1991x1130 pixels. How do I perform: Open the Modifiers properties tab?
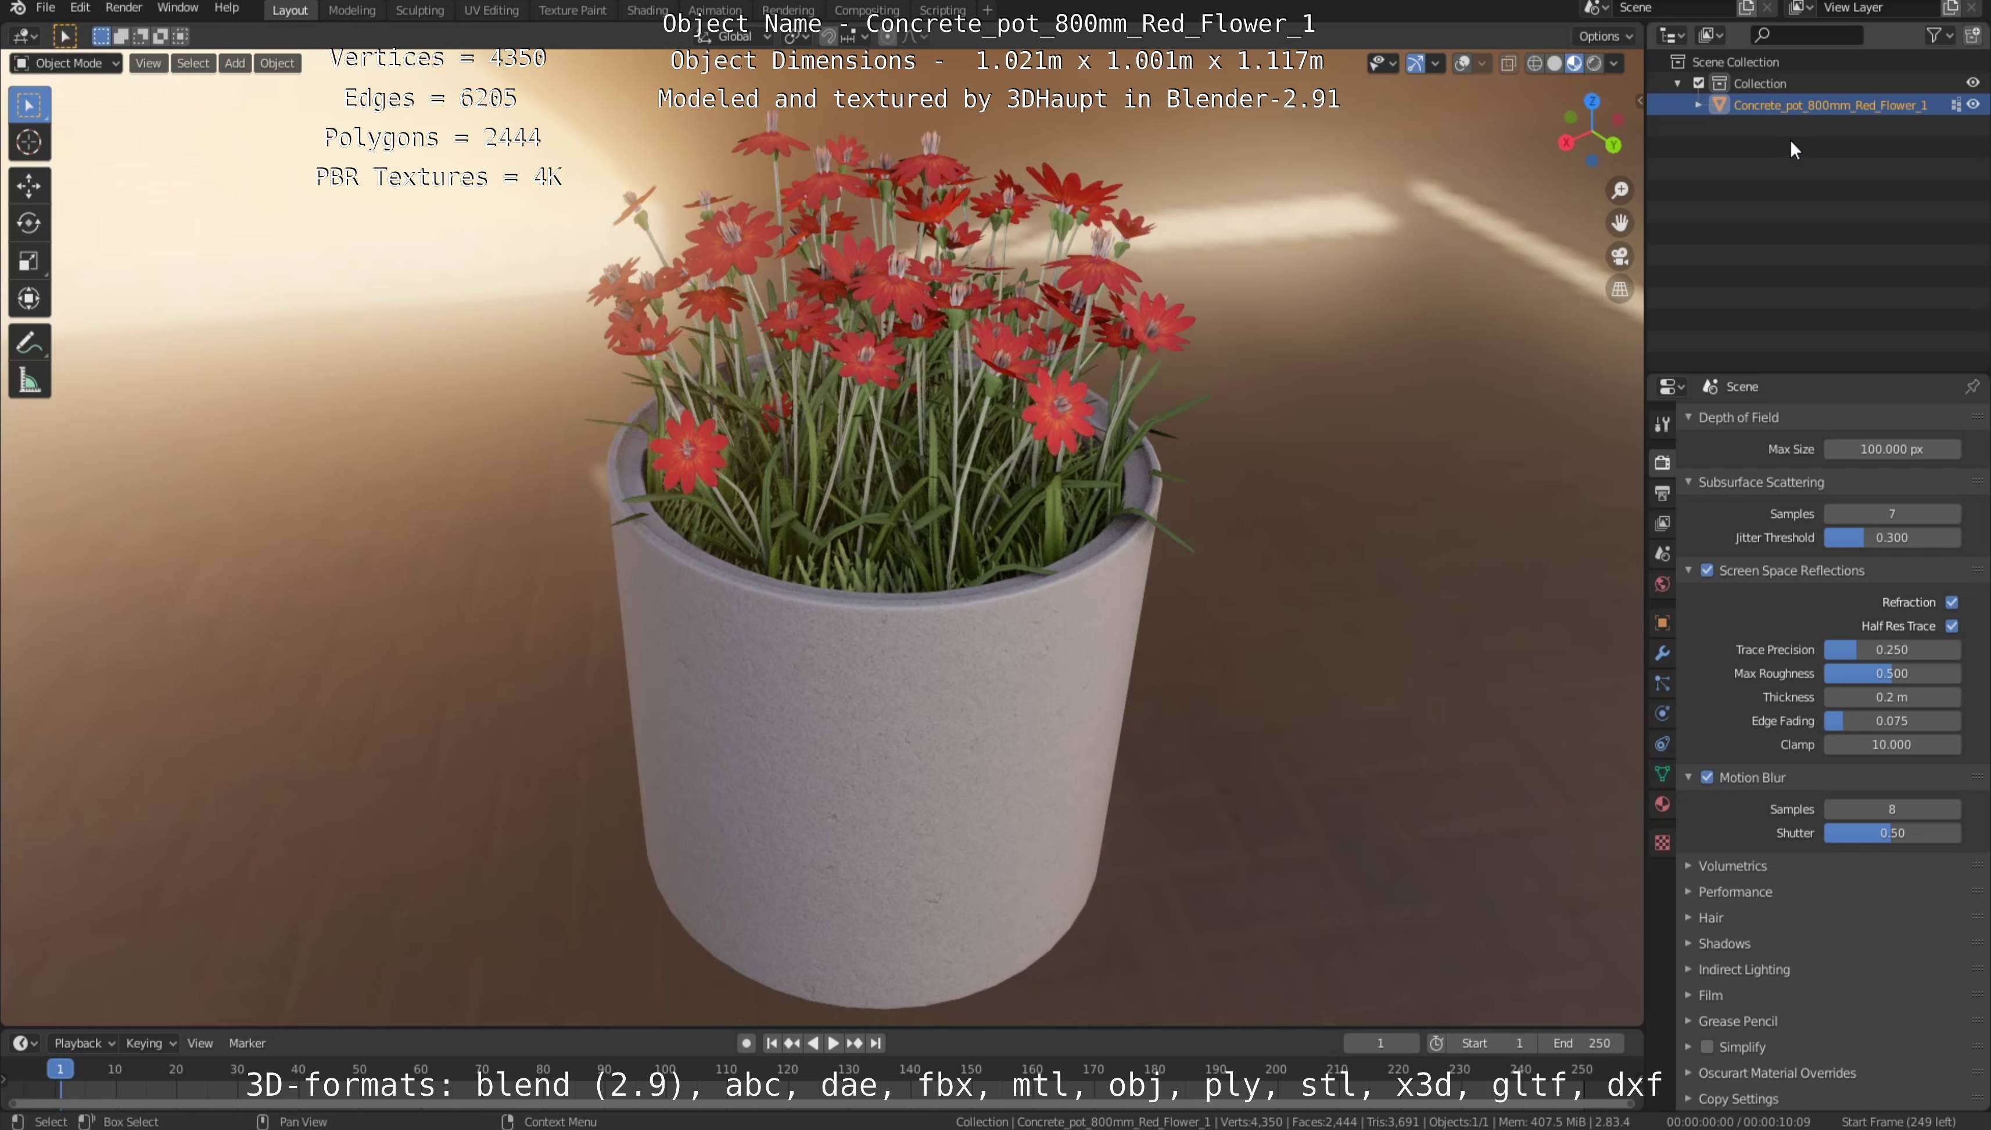pyautogui.click(x=1662, y=653)
